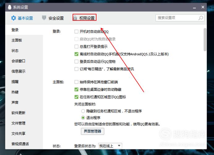Open 信息展示 settings in sidebar
Viewport: 214px width, 155px height.
coord(24,71)
